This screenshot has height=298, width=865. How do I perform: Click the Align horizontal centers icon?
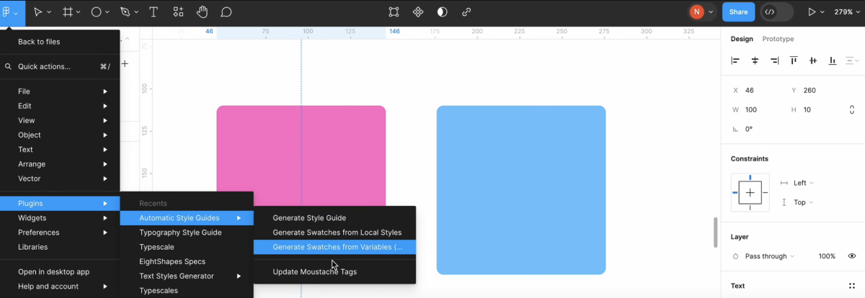(755, 61)
